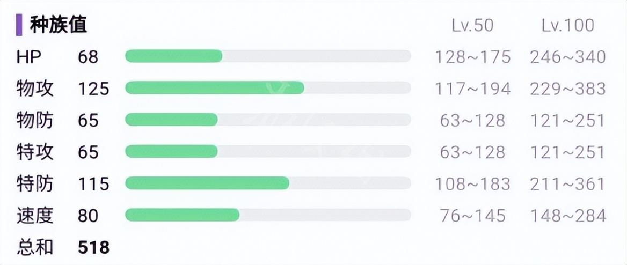Click the 速度 Lv.50 range 76~145
This screenshot has height=265, width=627.
pos(472,216)
